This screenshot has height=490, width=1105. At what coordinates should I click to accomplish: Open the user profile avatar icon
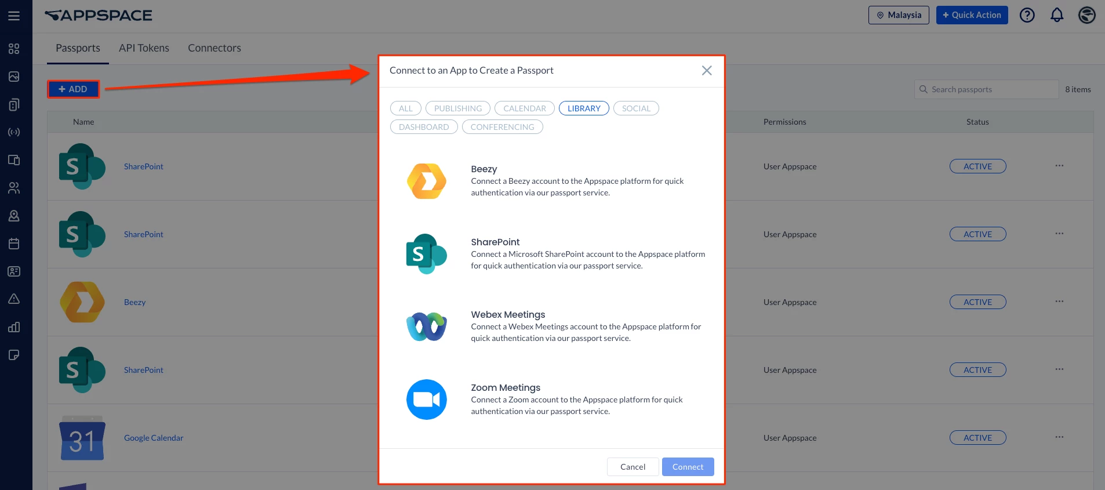point(1086,15)
